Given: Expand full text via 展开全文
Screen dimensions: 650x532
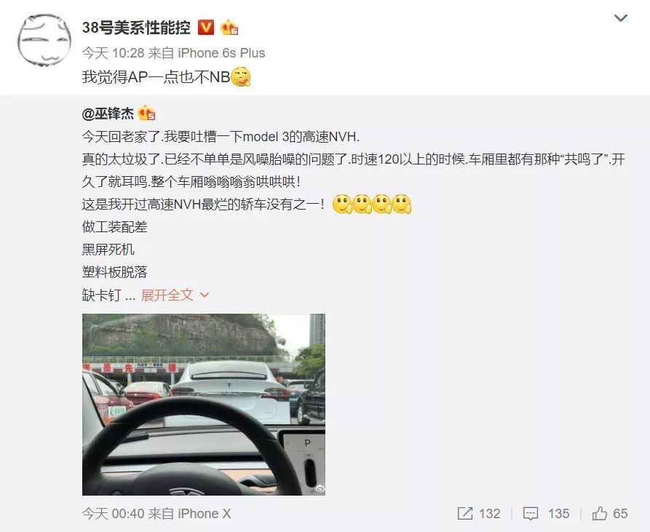Looking at the screenshot, I should click(167, 295).
